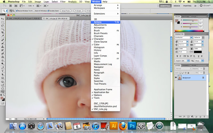Create new adjustment layer icon
This screenshot has height=133, width=213.
[192, 116]
